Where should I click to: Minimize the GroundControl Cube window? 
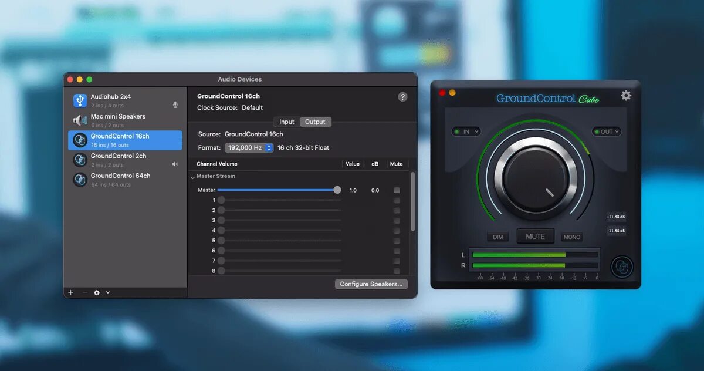(452, 93)
